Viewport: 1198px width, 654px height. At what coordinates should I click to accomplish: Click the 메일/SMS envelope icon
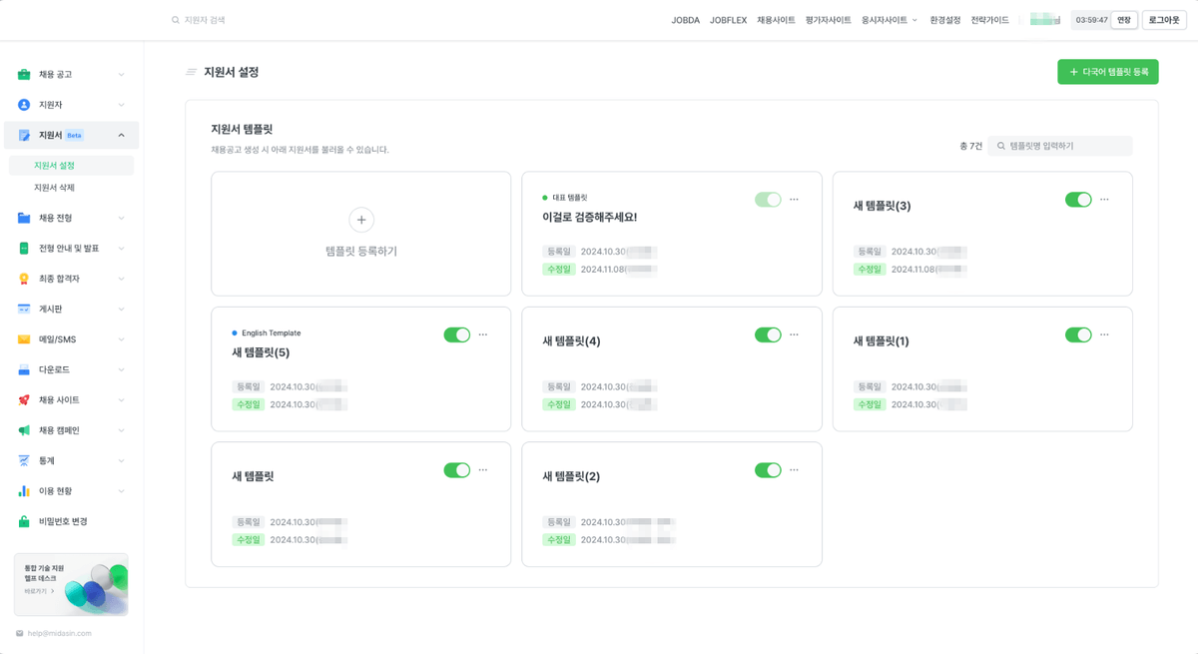tap(24, 339)
